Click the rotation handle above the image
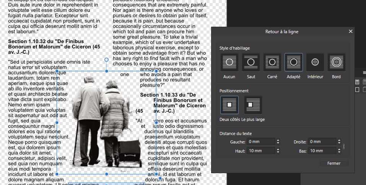This screenshot has width=366, height=185. [x=106, y=60]
